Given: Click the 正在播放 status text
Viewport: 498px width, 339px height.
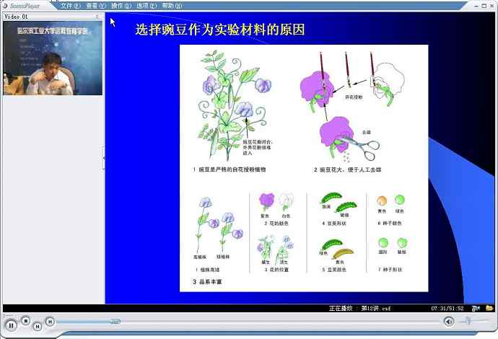Looking at the screenshot, I should coord(341,308).
